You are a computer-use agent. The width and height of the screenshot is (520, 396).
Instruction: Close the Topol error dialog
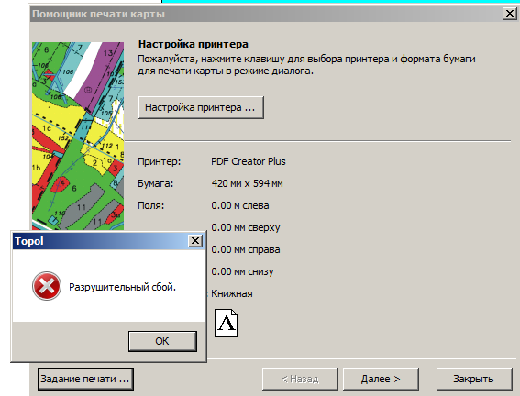point(195,240)
